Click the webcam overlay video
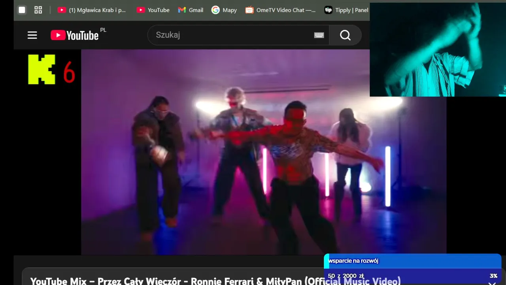 438,49
